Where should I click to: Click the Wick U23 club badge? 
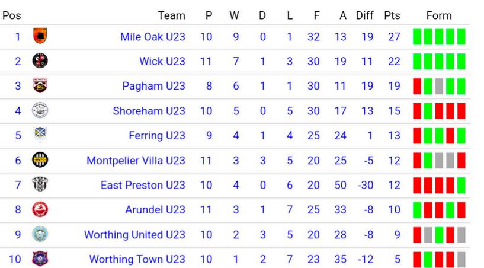40,60
